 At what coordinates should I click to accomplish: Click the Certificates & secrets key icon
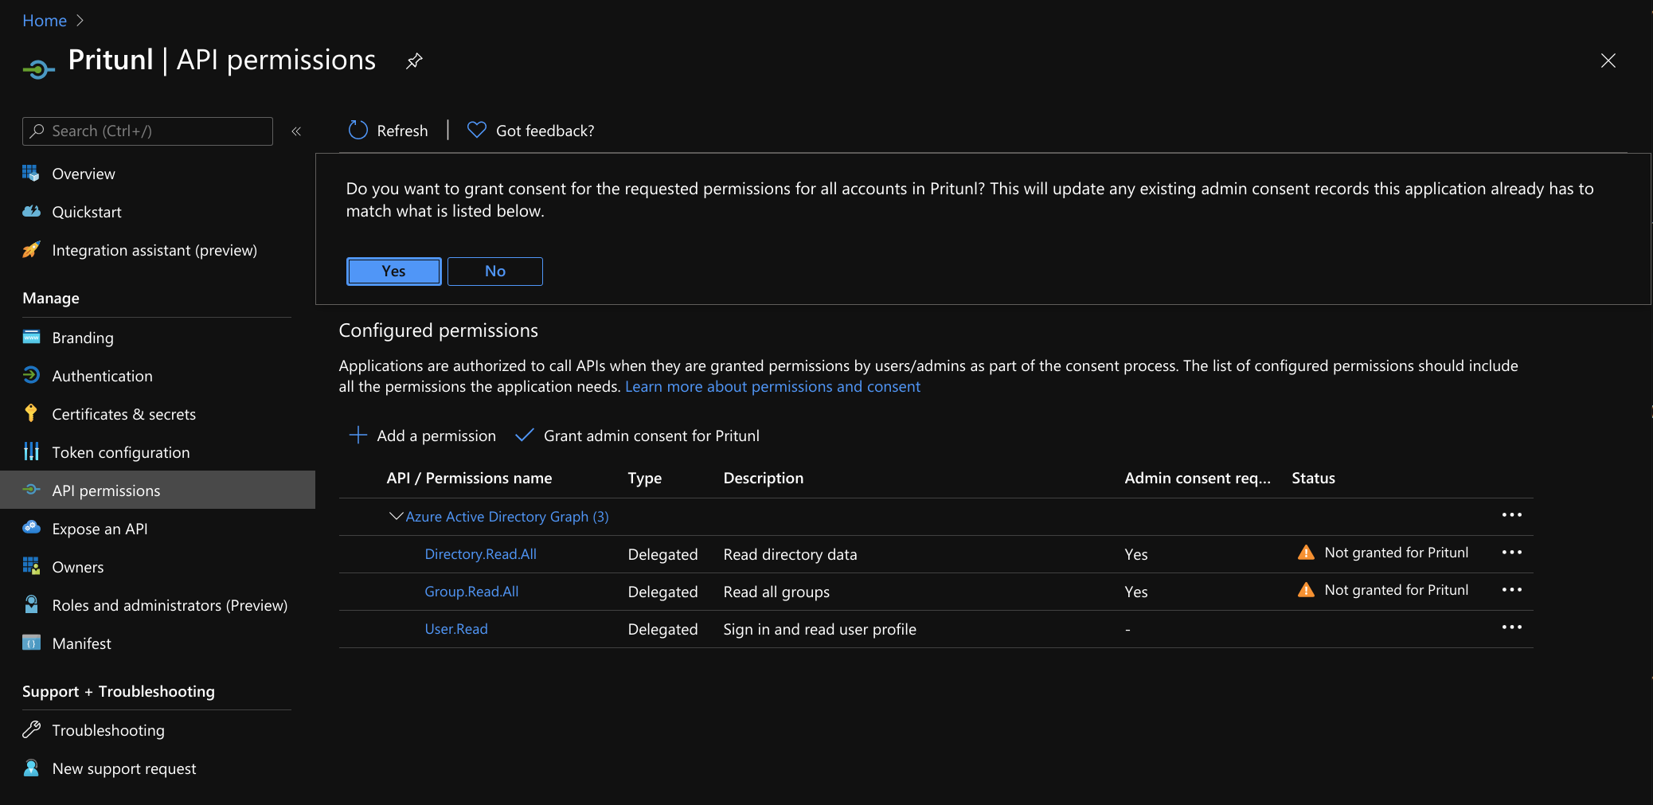(31, 413)
